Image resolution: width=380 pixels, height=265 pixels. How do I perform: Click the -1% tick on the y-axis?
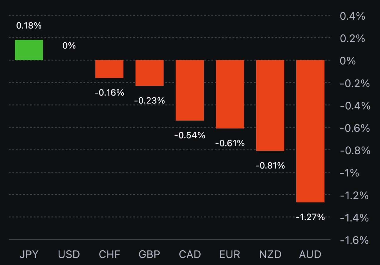click(349, 173)
